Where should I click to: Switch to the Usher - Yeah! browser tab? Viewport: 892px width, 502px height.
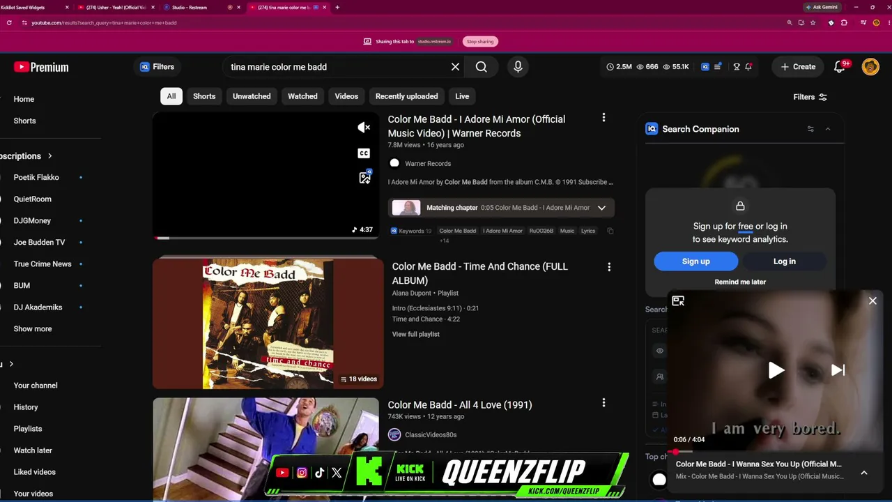[x=115, y=8]
